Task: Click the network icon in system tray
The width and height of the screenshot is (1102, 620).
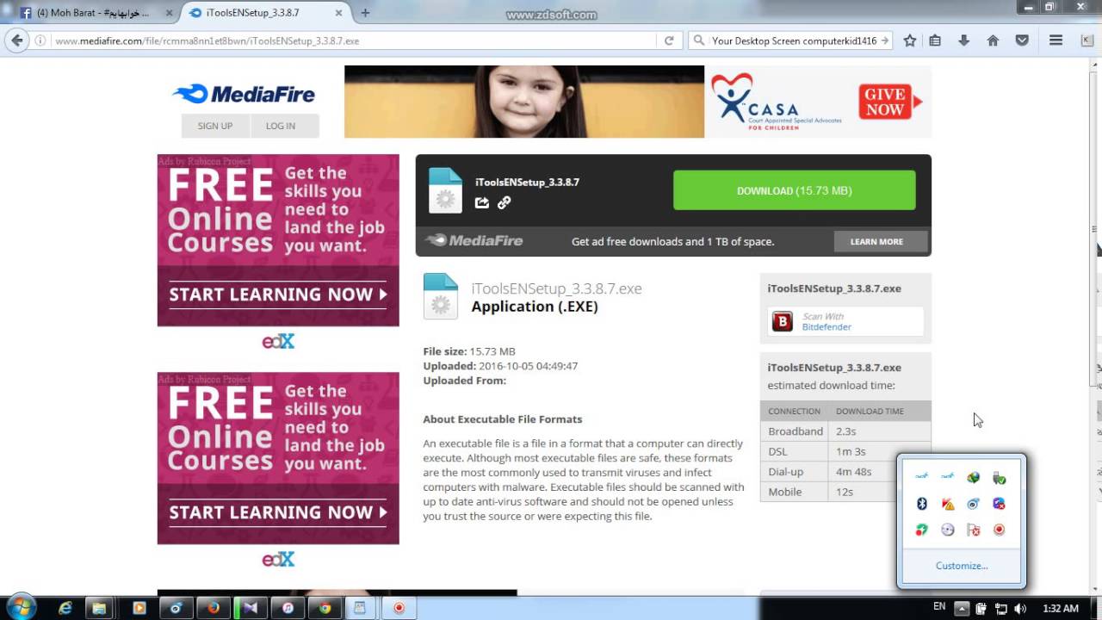Action: 1000,608
